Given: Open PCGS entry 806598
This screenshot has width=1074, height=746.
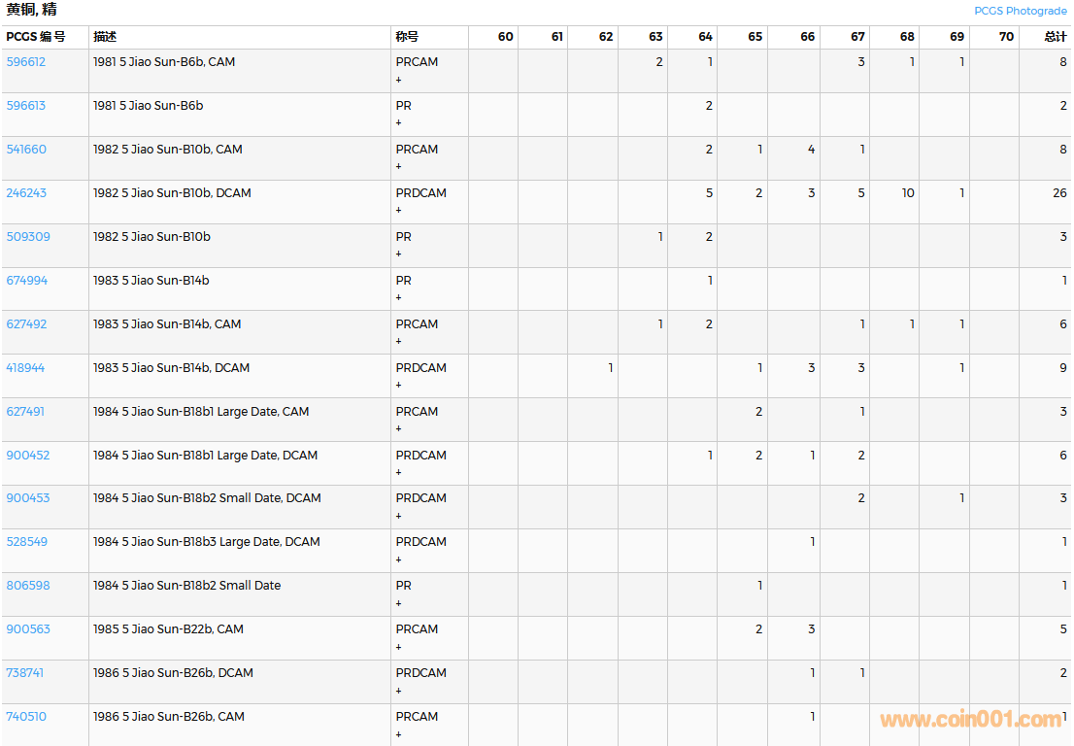Looking at the screenshot, I should click(28, 586).
